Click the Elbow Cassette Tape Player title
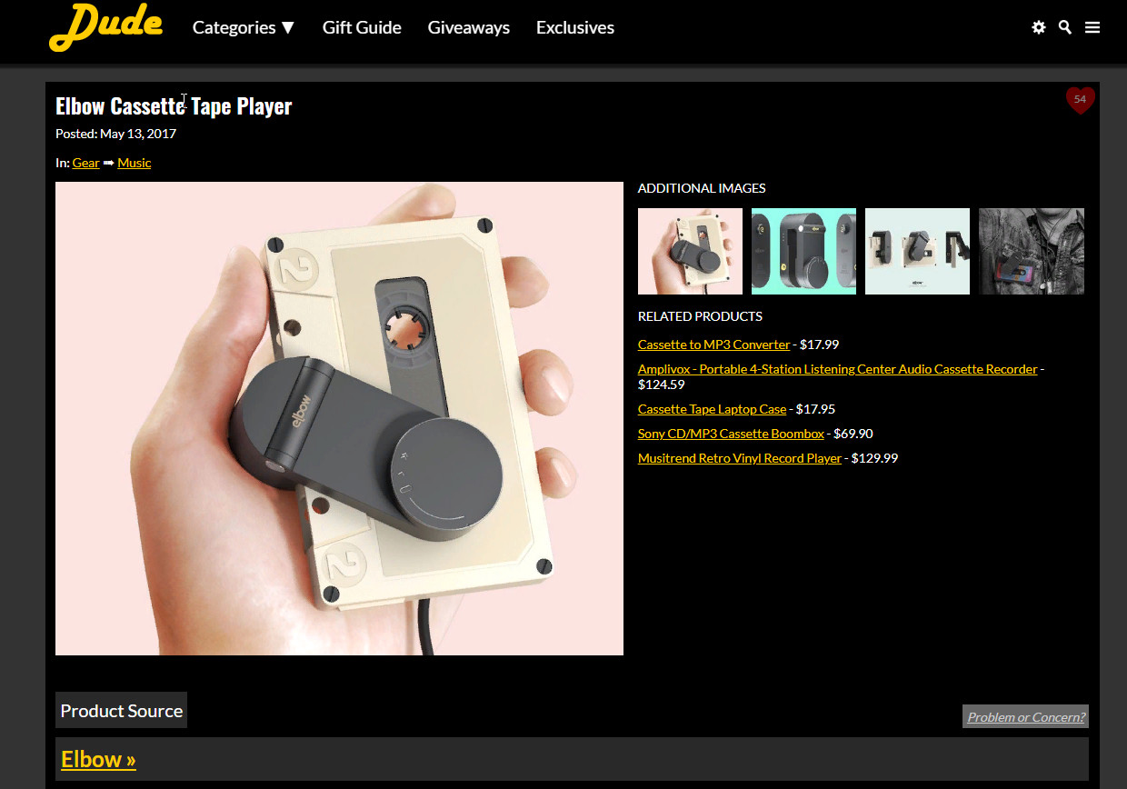Viewport: 1127px width, 789px height. pos(174,105)
